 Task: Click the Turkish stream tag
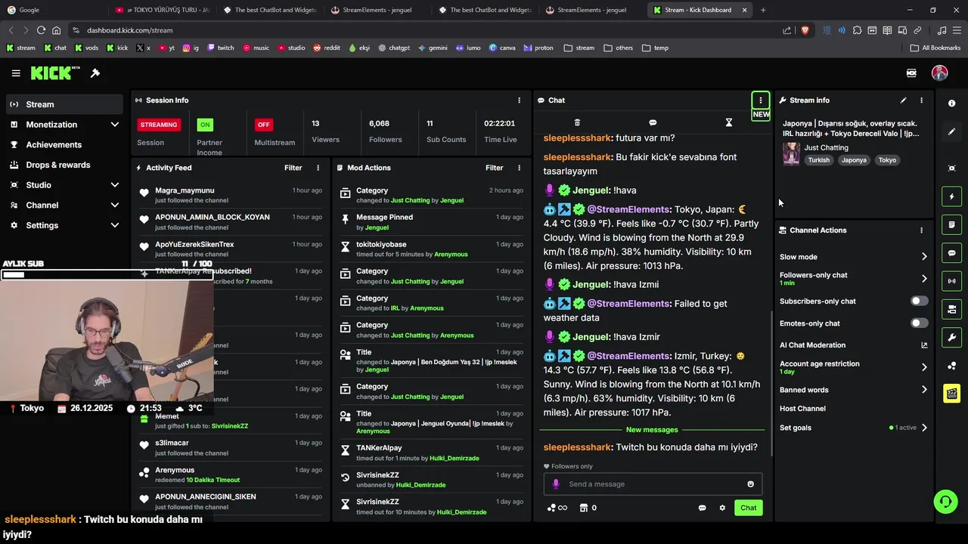(x=818, y=160)
